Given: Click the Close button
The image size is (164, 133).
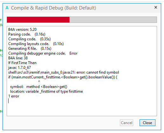Looking at the screenshot, I should 148,123.
